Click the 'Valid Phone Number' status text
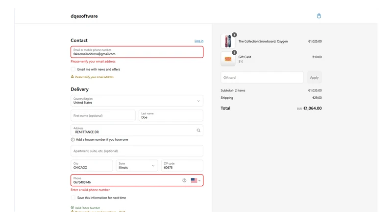 tap(87, 208)
